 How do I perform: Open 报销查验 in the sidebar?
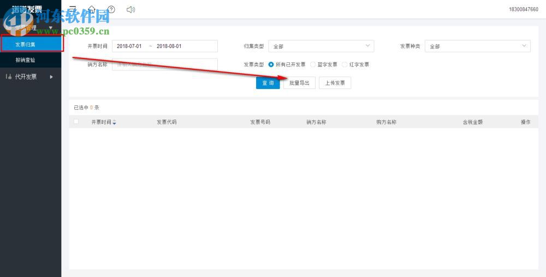tap(31, 60)
